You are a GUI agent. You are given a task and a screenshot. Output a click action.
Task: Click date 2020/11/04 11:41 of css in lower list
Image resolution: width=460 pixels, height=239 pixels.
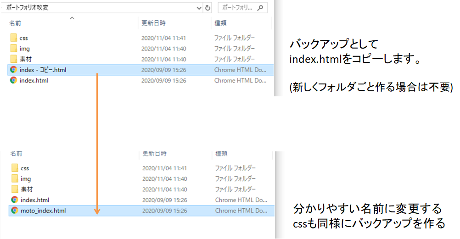tap(164, 168)
